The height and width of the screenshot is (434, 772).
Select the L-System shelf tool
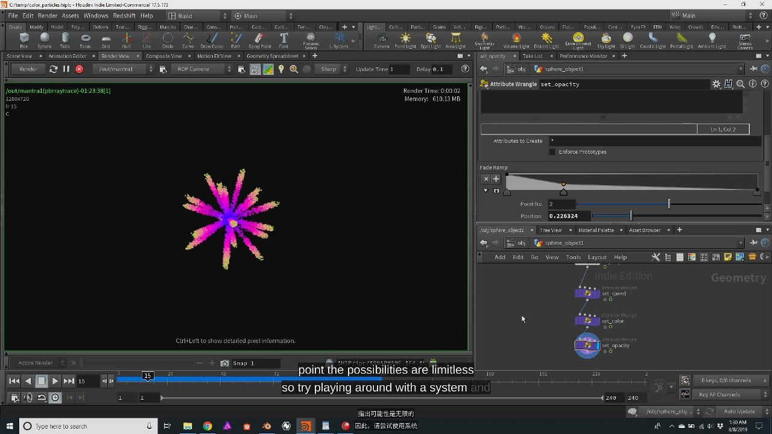click(x=339, y=40)
